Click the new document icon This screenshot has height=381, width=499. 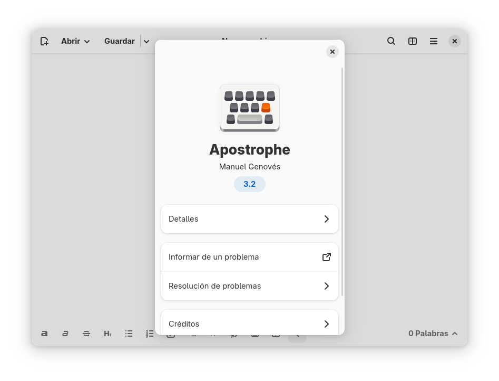point(45,41)
